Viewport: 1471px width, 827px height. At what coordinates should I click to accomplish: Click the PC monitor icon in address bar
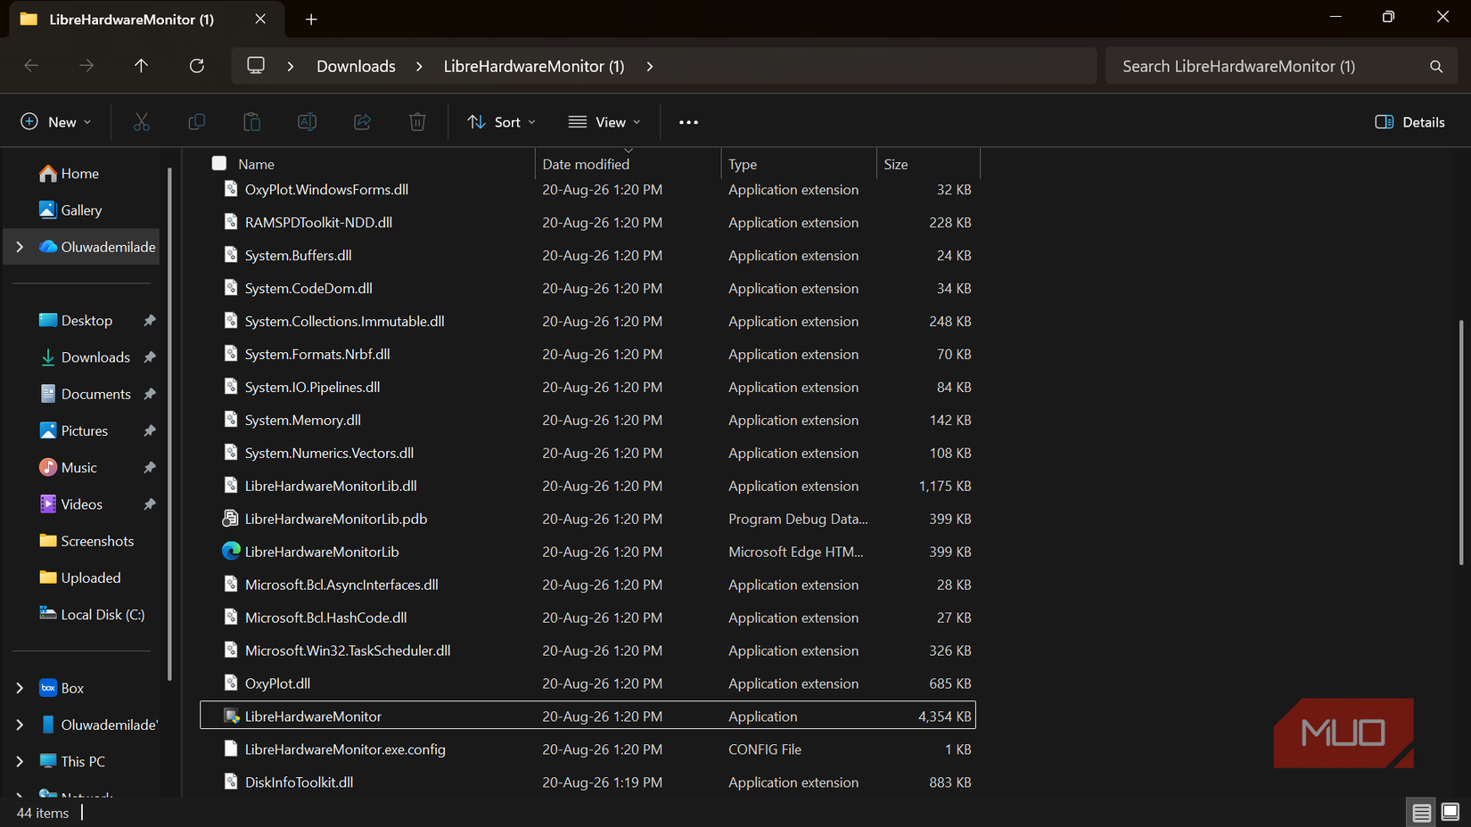point(256,66)
